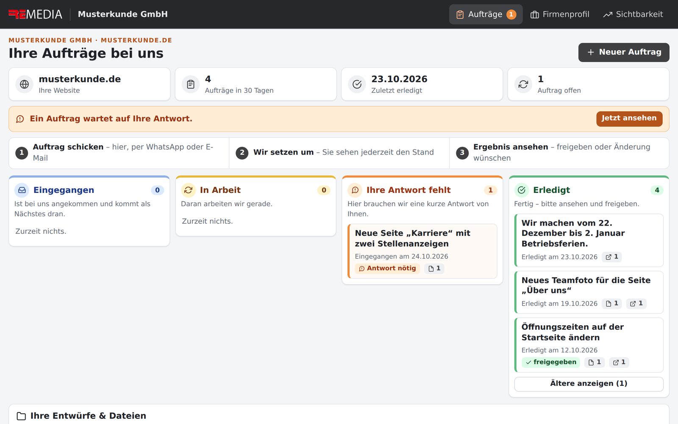Click step 1 Auftrag schicken

[119, 153]
